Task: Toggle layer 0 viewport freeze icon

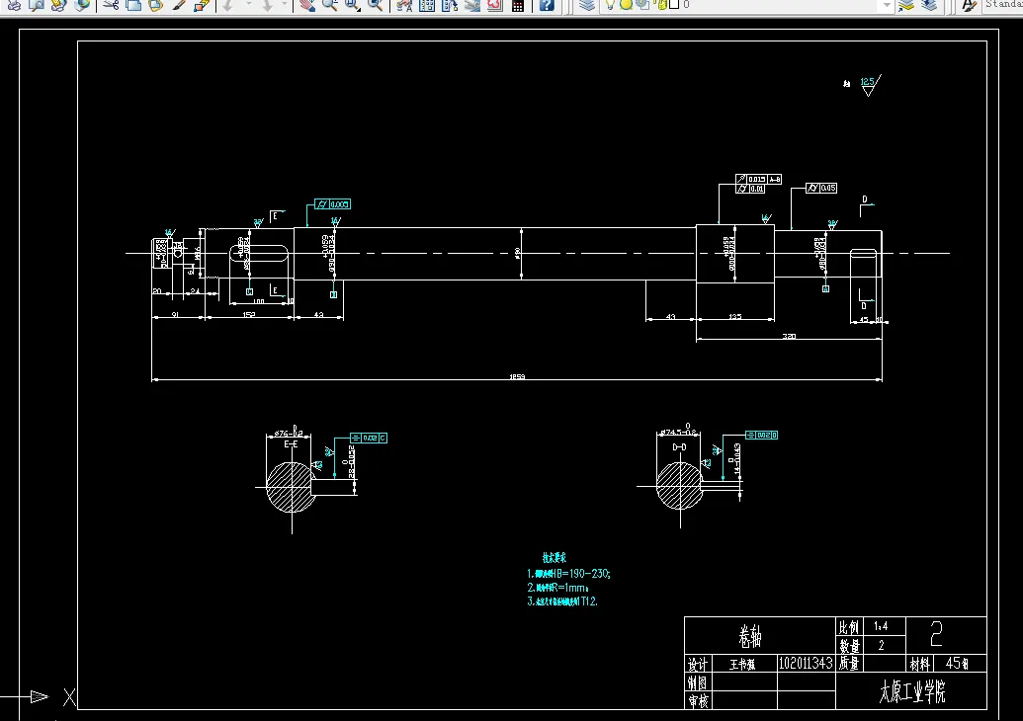Action: (642, 4)
